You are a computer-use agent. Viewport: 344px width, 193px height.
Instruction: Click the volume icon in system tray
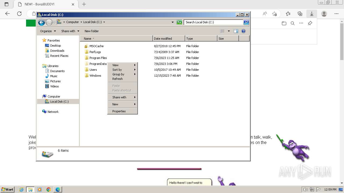point(306,190)
